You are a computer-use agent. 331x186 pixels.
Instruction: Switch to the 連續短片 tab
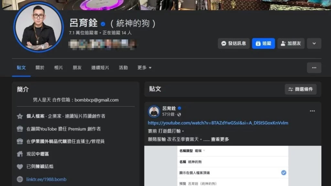pos(100,68)
